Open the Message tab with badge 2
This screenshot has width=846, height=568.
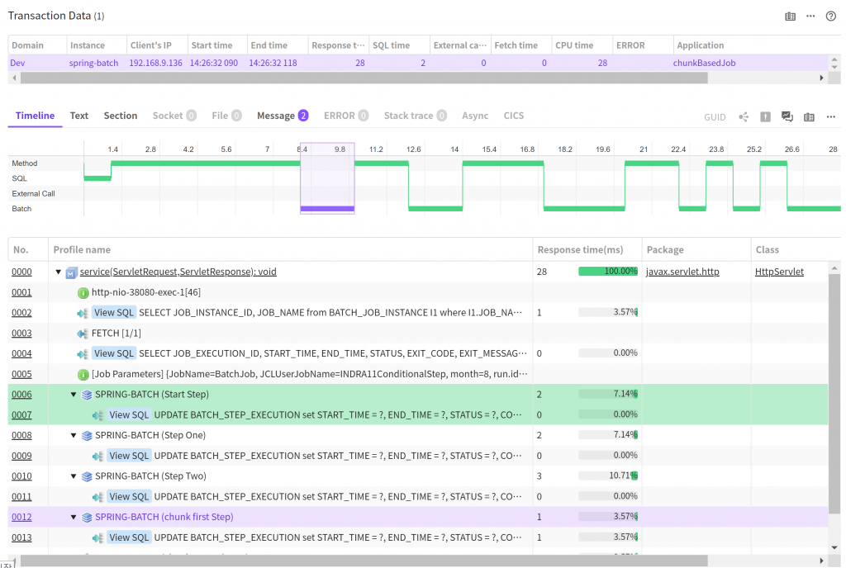274,116
